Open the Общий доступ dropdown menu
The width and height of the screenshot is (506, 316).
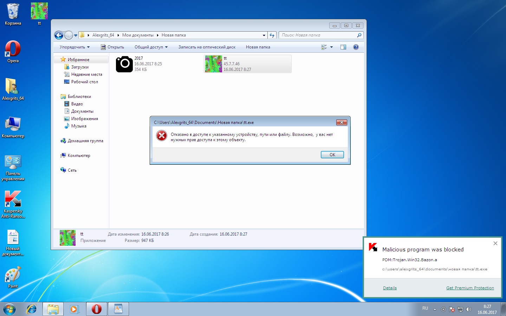(151, 47)
